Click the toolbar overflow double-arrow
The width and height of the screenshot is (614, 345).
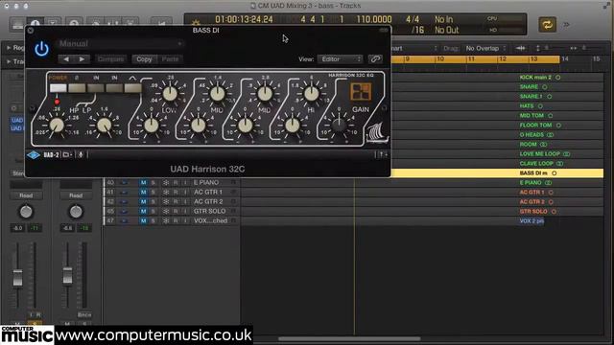click(566, 25)
